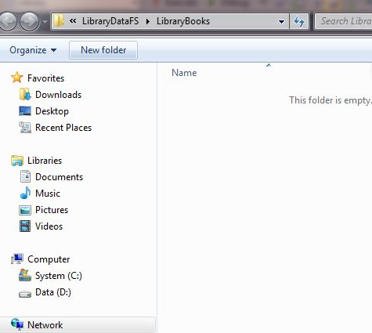Image resolution: width=372 pixels, height=333 pixels.
Task: Select Computer in the navigation pane
Action: tap(49, 259)
